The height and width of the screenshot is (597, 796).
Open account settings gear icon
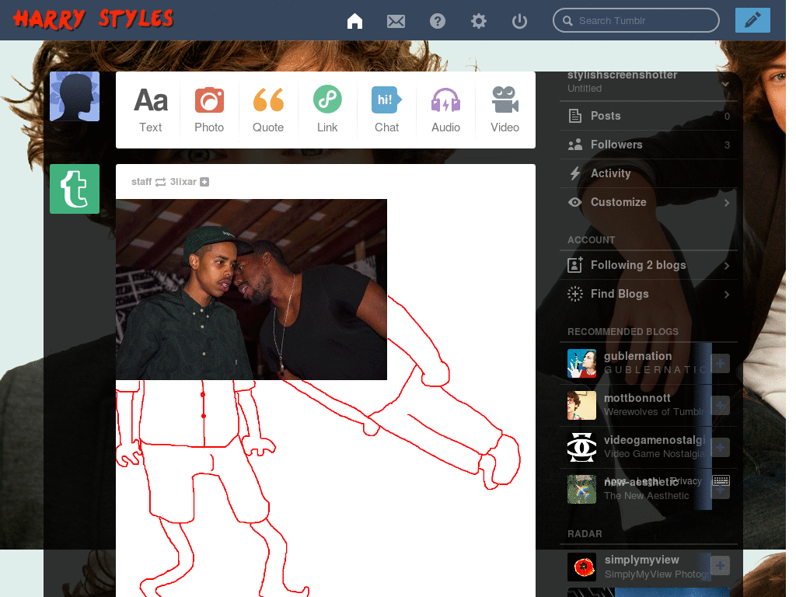click(x=478, y=21)
